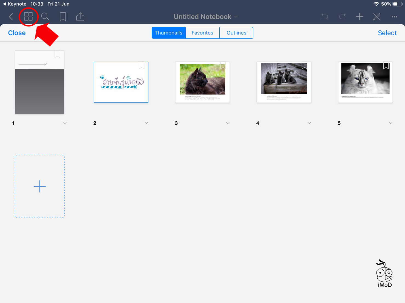Open the share export icon
The image size is (405, 303).
point(80,17)
